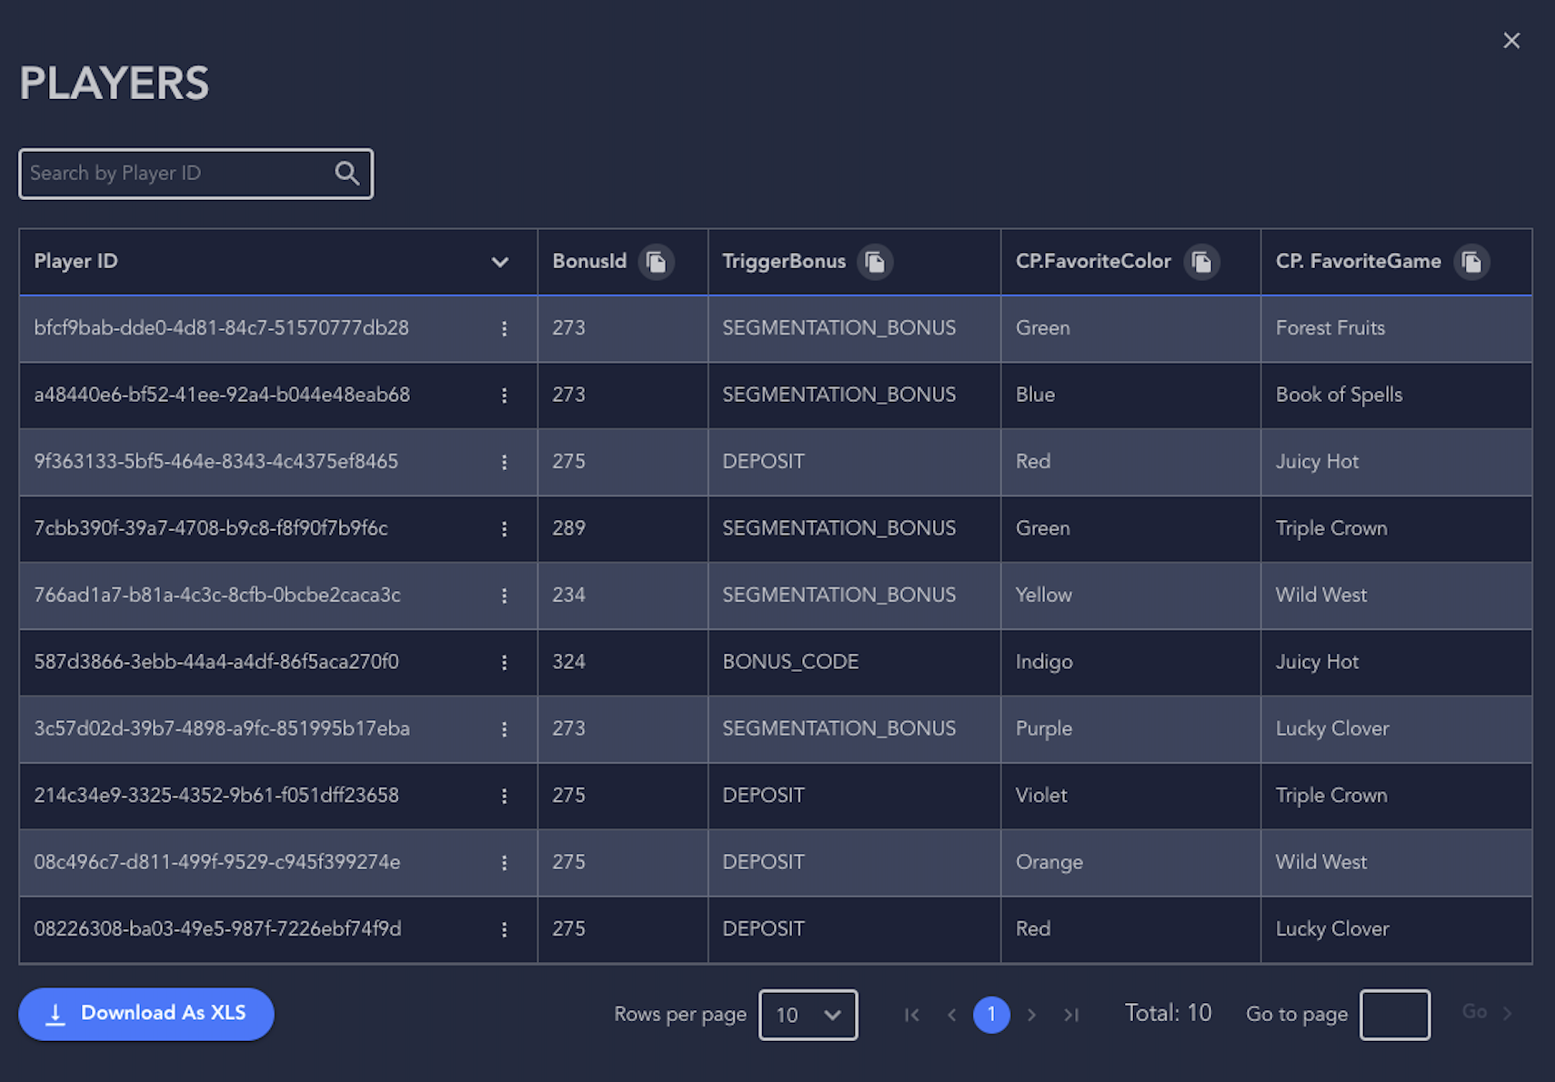Image resolution: width=1555 pixels, height=1082 pixels.
Task: Copy the CP.FavoriteColor column values
Action: tap(1201, 262)
